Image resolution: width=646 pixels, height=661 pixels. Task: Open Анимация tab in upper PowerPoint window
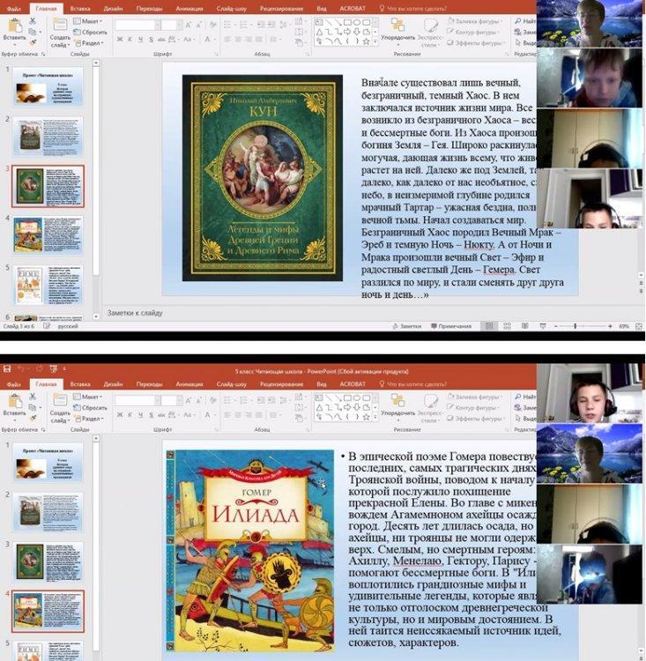coord(189,9)
